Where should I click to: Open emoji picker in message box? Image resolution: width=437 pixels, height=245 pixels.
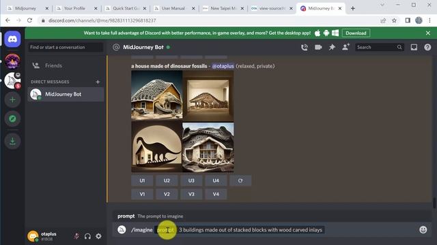tap(423, 229)
